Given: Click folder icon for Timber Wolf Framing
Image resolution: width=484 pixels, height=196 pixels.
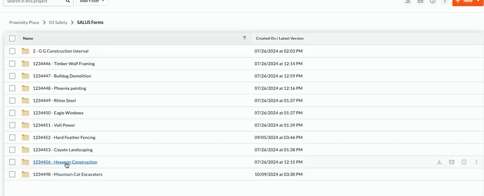Looking at the screenshot, I should coord(25,64).
